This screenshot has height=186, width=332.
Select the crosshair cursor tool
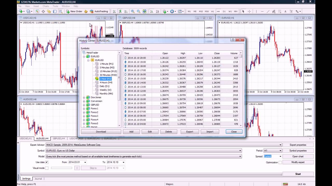point(249,11)
